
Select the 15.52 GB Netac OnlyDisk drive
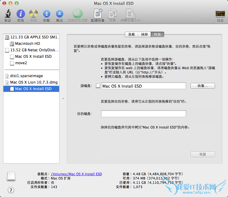tap(31, 50)
